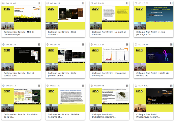175x121 pixels.
Task: Open 'Legal paradigms for ...' title link
Action: 151,33
